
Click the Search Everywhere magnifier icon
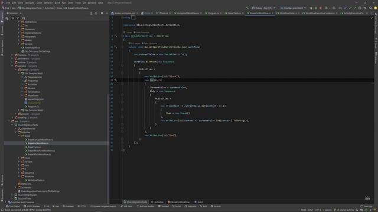(370, 8)
